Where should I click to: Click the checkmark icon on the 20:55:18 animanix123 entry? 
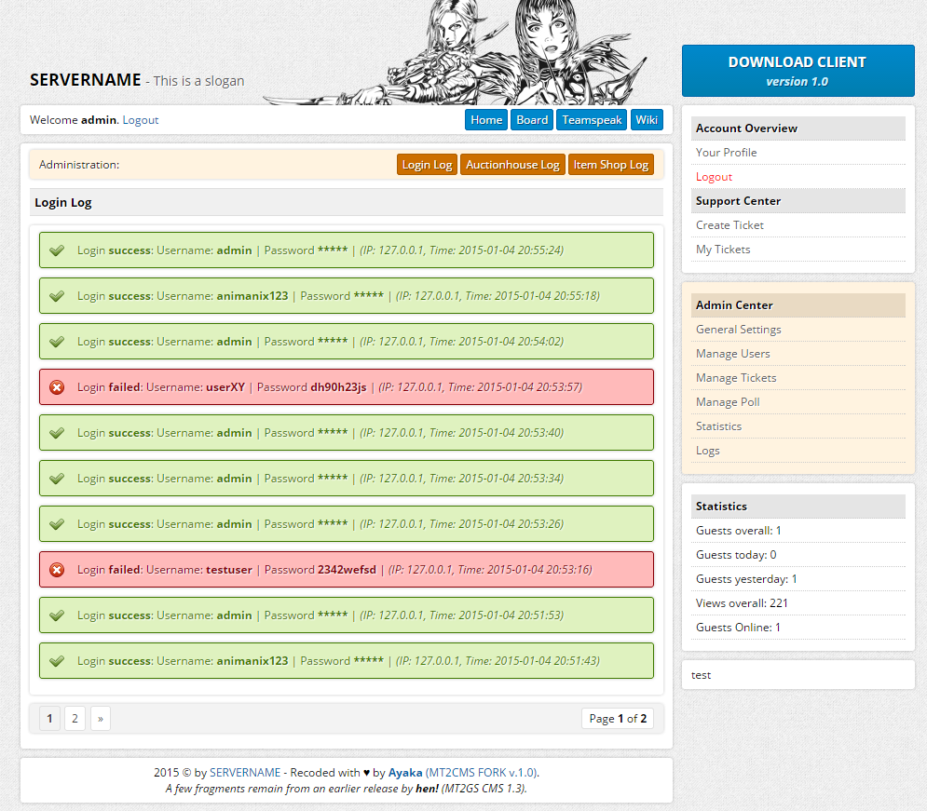pyautogui.click(x=57, y=296)
